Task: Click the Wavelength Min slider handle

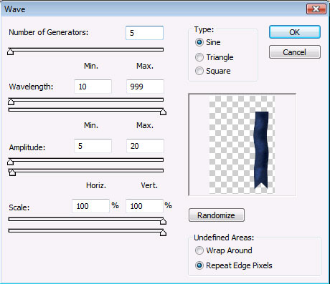Action: tap(11, 102)
